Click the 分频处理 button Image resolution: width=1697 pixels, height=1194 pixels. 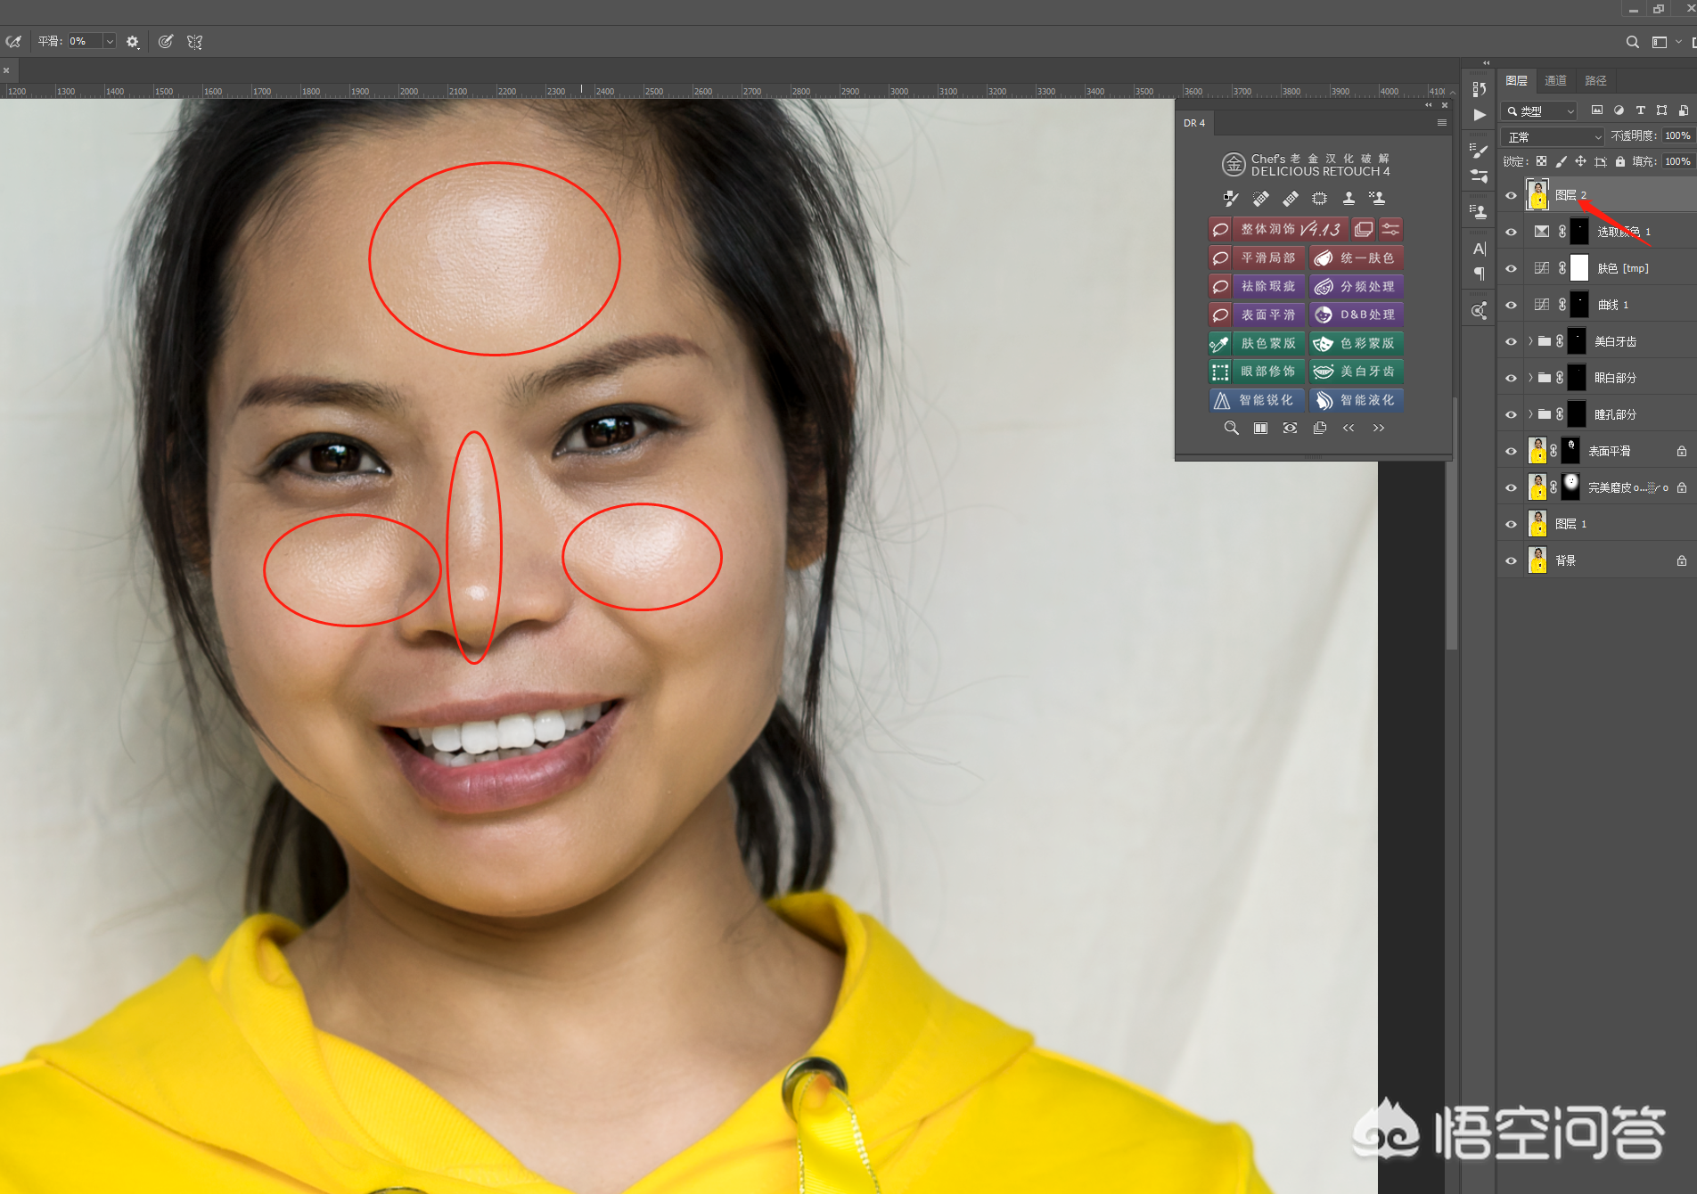[1357, 286]
